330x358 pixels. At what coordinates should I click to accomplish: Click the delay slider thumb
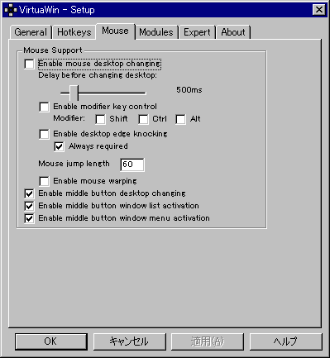74,93
